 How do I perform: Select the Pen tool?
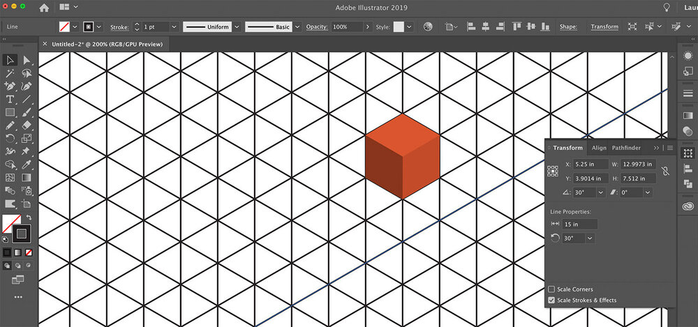click(x=10, y=86)
